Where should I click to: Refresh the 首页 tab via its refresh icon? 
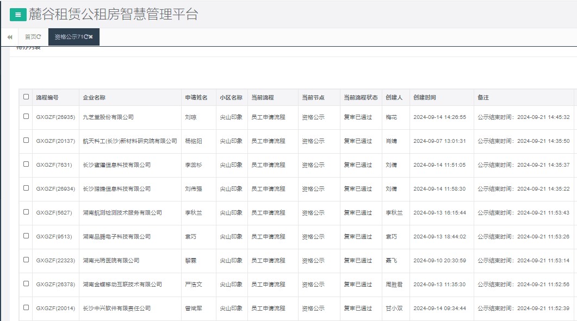(39, 37)
